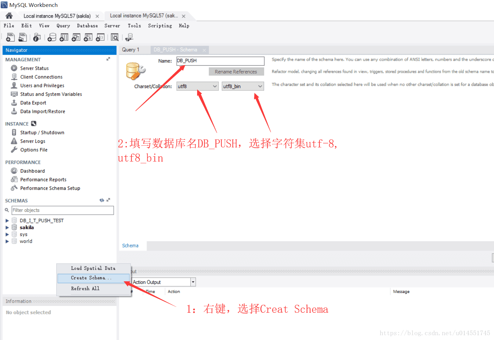Click Dashboard gauge icon
494x340 pixels.
(x=14, y=171)
